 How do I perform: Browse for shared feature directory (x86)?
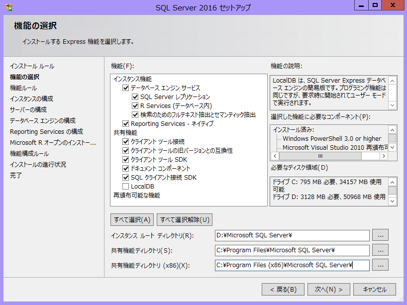pyautogui.click(x=380, y=265)
